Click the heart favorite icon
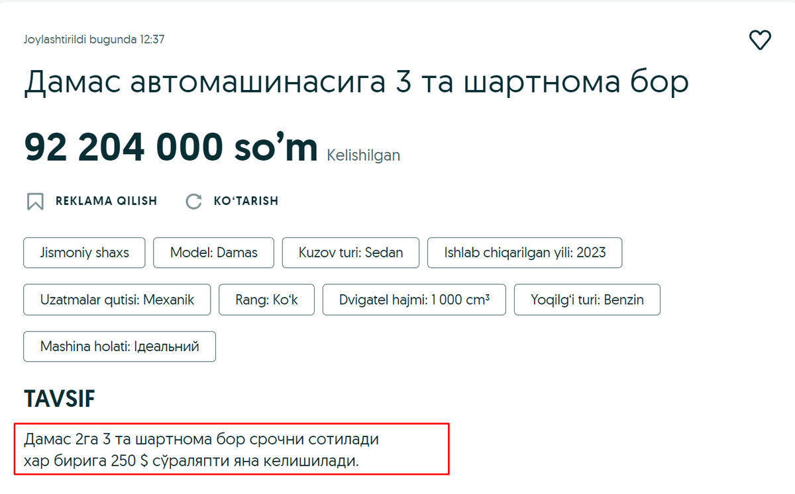 point(760,40)
